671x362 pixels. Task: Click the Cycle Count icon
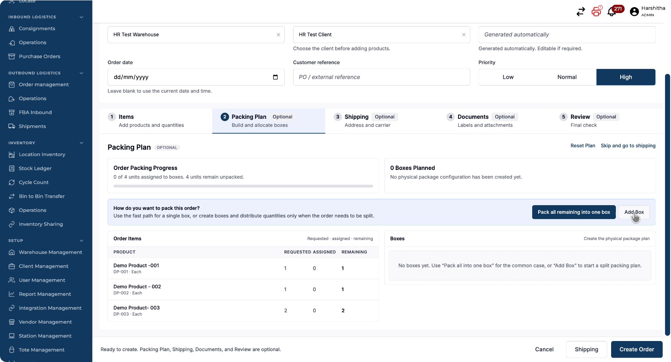click(12, 182)
